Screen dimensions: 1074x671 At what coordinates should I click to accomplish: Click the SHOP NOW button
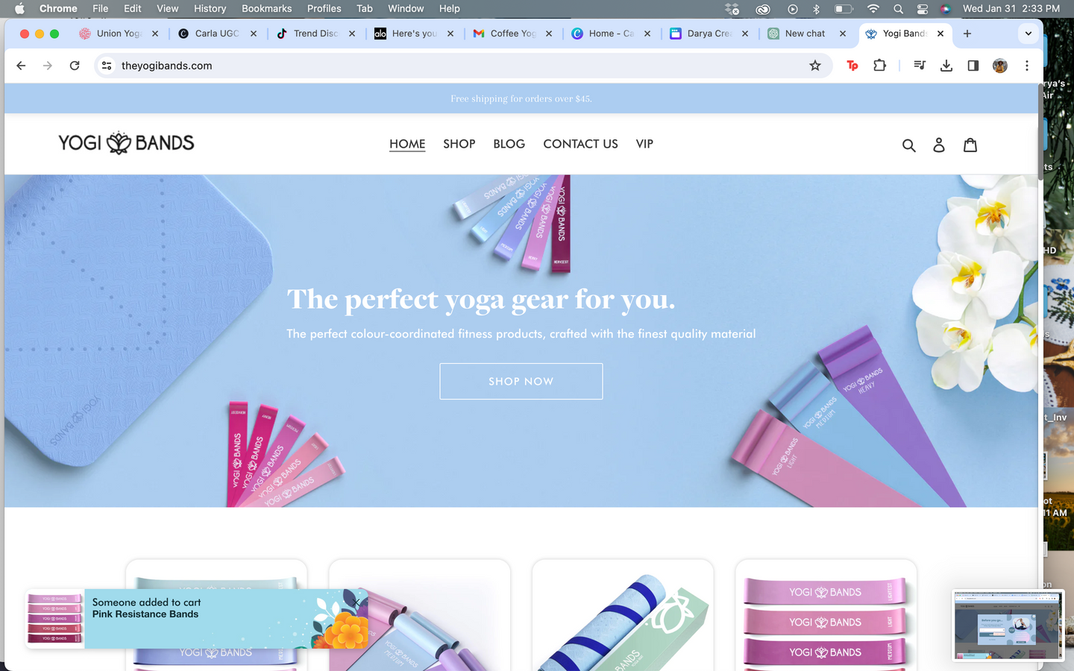521,381
